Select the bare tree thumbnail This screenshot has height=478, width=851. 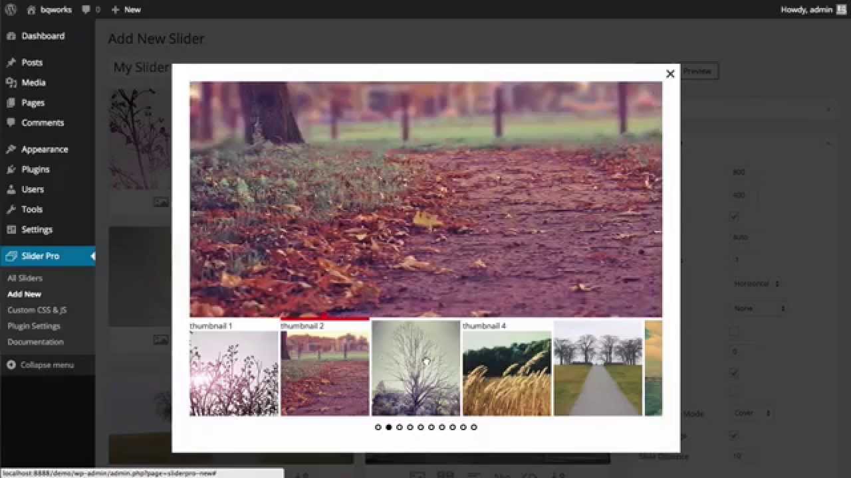pyautogui.click(x=416, y=368)
